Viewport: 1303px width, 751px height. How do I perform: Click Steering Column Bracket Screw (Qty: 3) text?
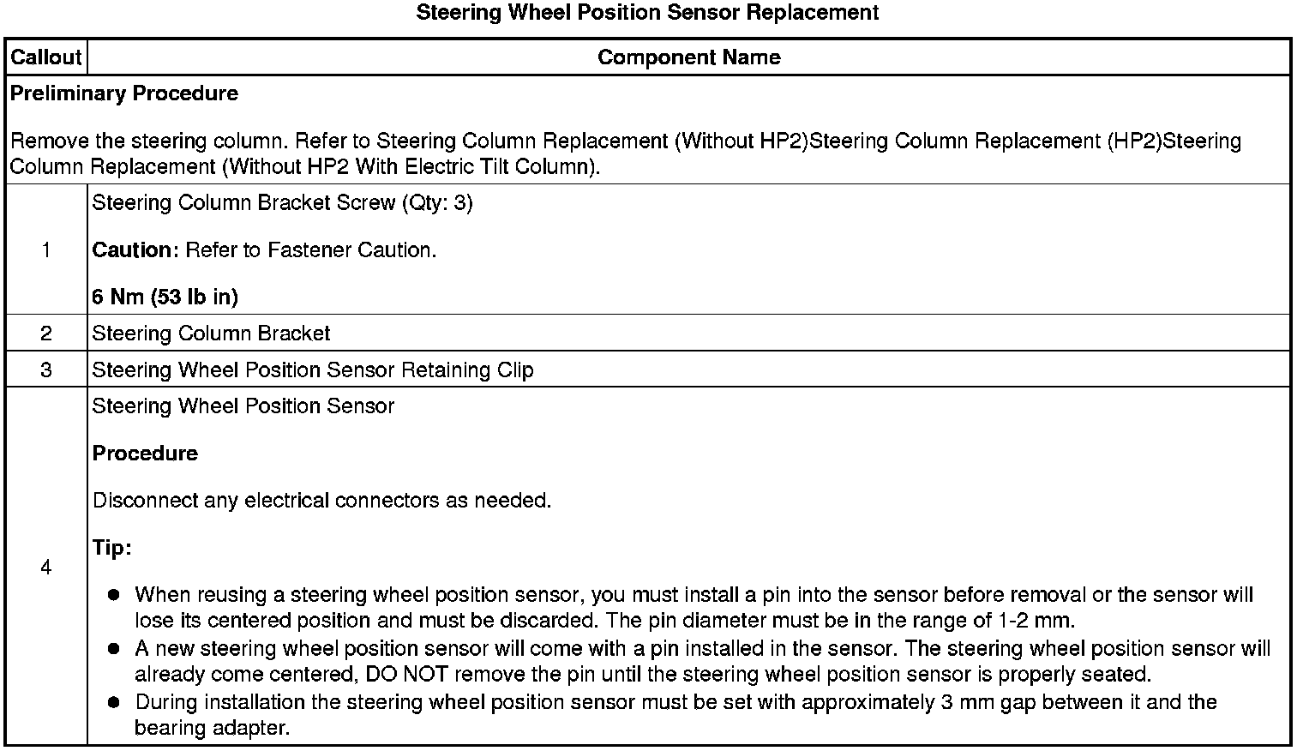coord(282,203)
